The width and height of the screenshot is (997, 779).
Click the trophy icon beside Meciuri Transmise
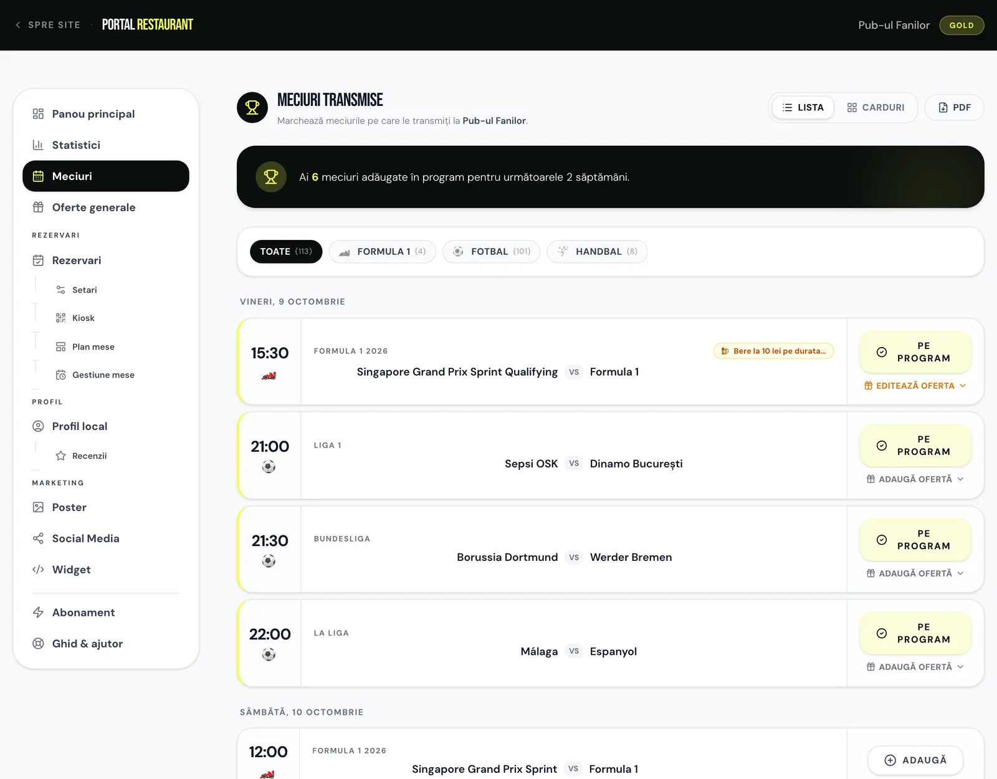point(252,108)
